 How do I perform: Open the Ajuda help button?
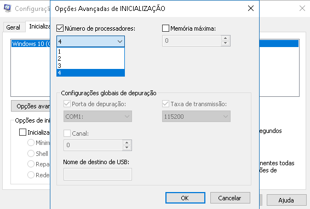286,200
